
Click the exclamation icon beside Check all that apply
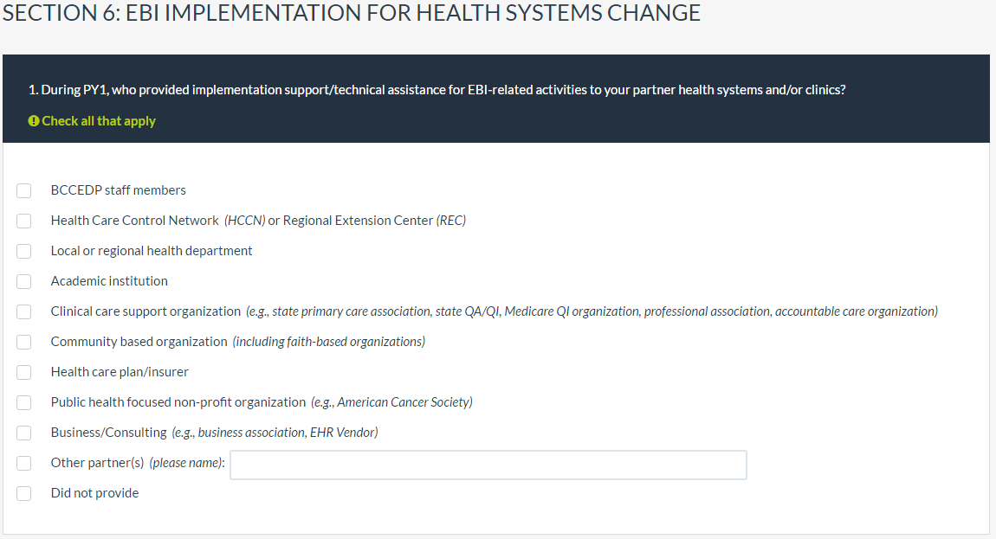(x=34, y=121)
